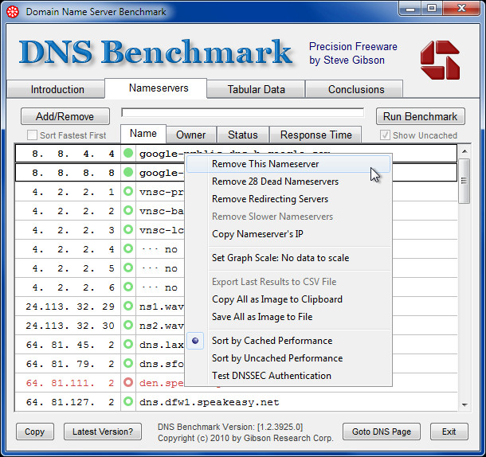The height and width of the screenshot is (457, 486).
Task: Choose Sort by Uncached Performance
Action: [x=288, y=358]
